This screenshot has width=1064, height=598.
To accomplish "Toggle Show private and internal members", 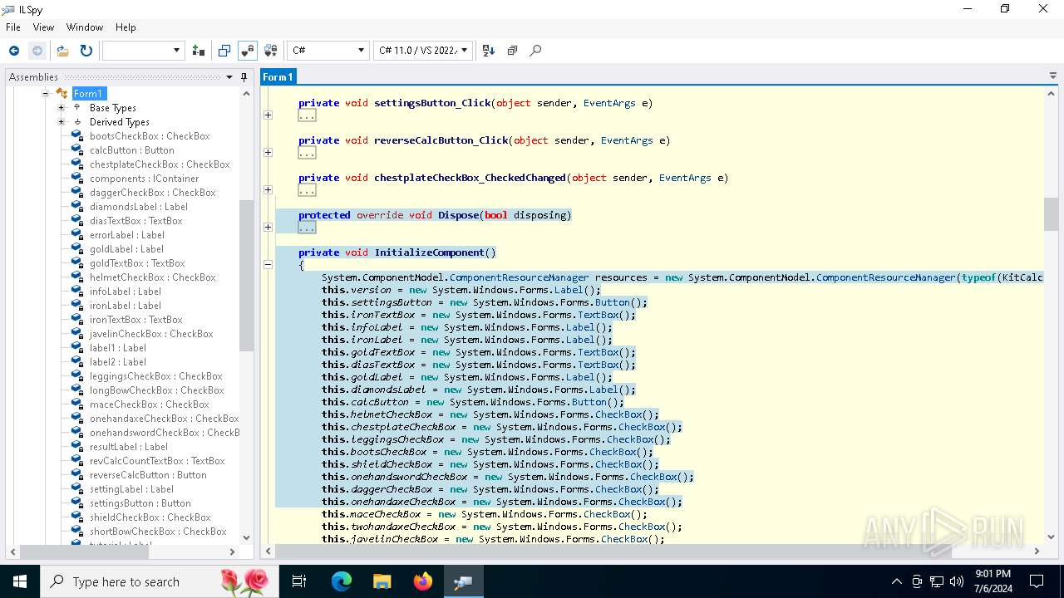I will pyautogui.click(x=247, y=51).
